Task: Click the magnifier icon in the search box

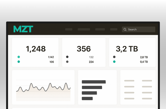Action: (x=125, y=29)
